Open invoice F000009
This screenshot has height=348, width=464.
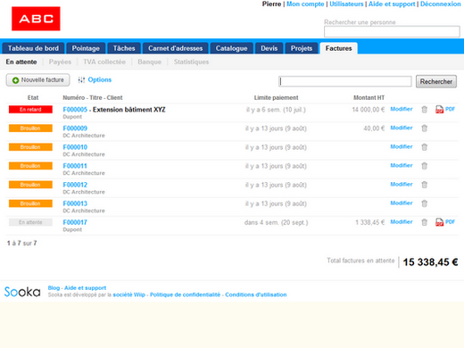click(75, 128)
